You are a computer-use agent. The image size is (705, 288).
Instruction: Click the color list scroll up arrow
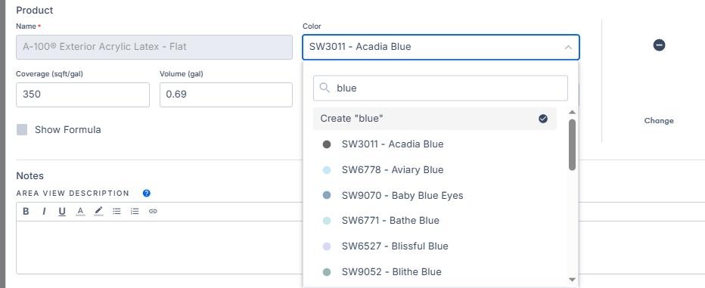[x=572, y=113]
